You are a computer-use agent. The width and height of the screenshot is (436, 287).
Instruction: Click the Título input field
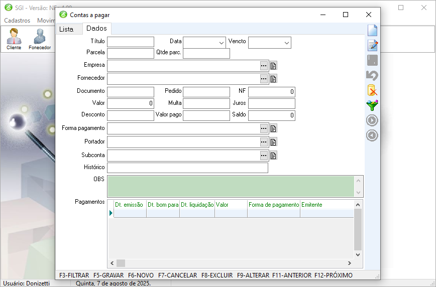[131, 42]
